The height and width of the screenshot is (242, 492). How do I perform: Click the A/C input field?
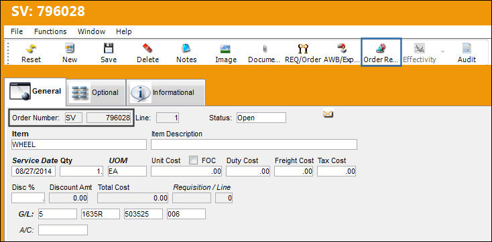(63, 230)
